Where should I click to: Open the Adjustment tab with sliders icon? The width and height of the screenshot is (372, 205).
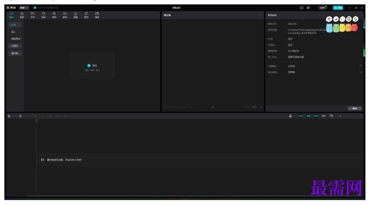pos(86,15)
